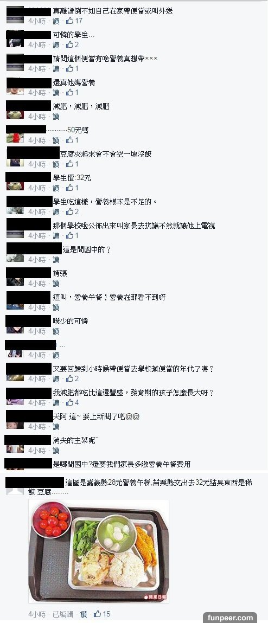Like the 消失的主菜呢 comment
Viewport: 268px width, 623px height.
[56, 450]
